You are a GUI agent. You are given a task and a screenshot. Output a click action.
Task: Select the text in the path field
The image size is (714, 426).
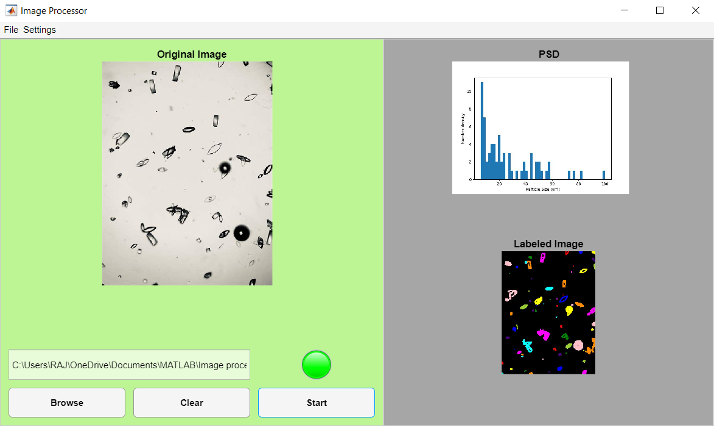click(129, 365)
